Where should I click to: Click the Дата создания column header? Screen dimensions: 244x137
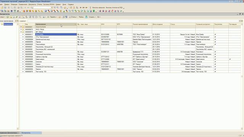point(161,24)
